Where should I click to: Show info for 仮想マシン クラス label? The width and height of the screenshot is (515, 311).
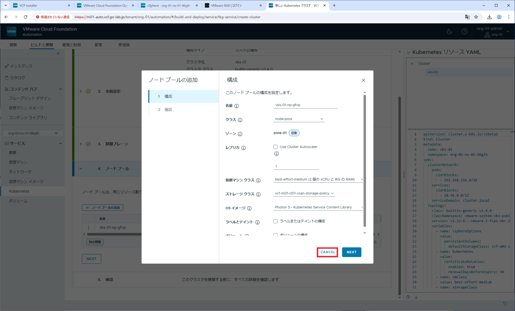pos(258,180)
